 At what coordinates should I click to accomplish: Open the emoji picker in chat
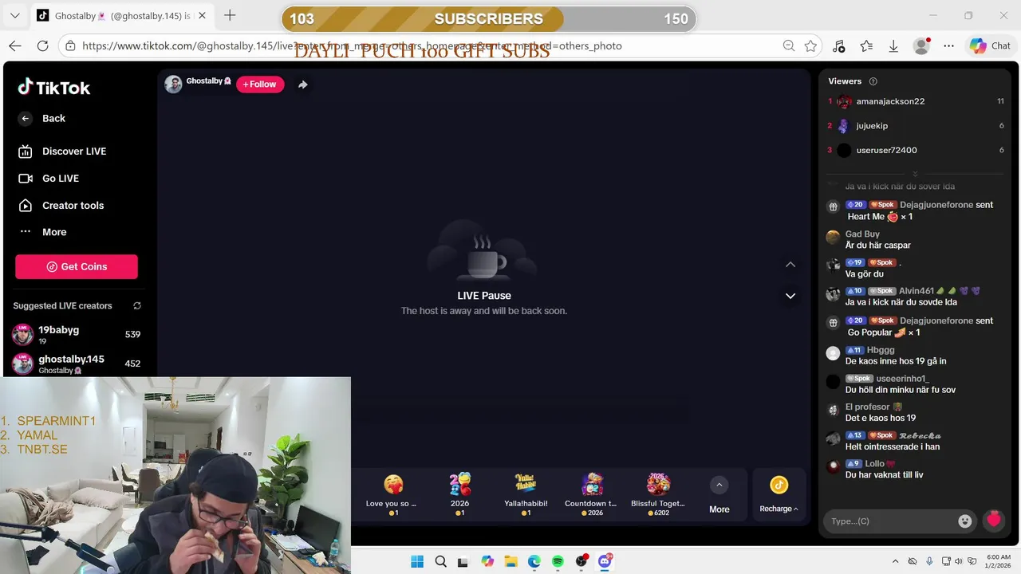point(965,521)
